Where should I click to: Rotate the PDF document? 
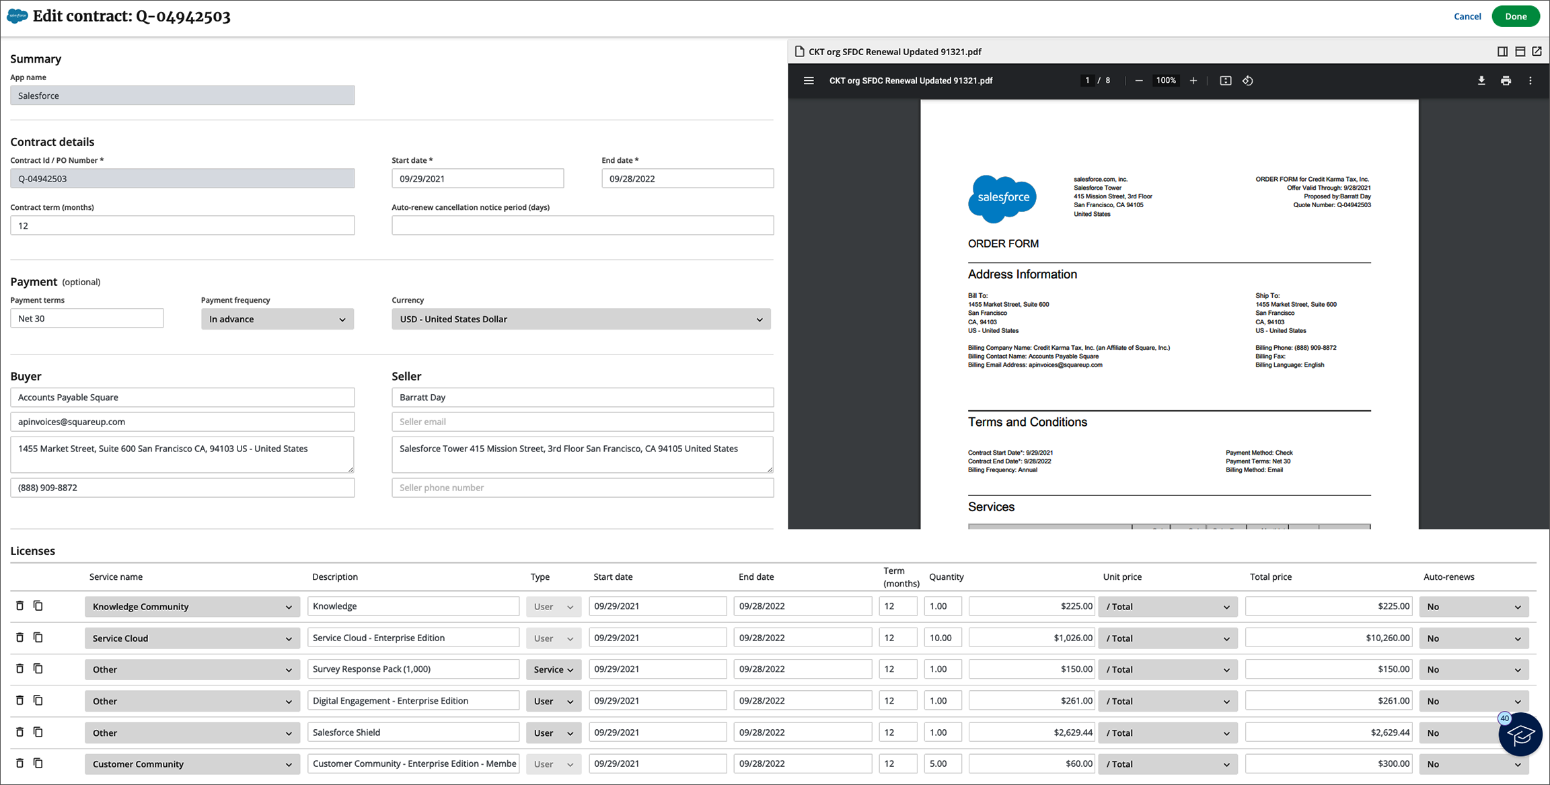click(1248, 81)
